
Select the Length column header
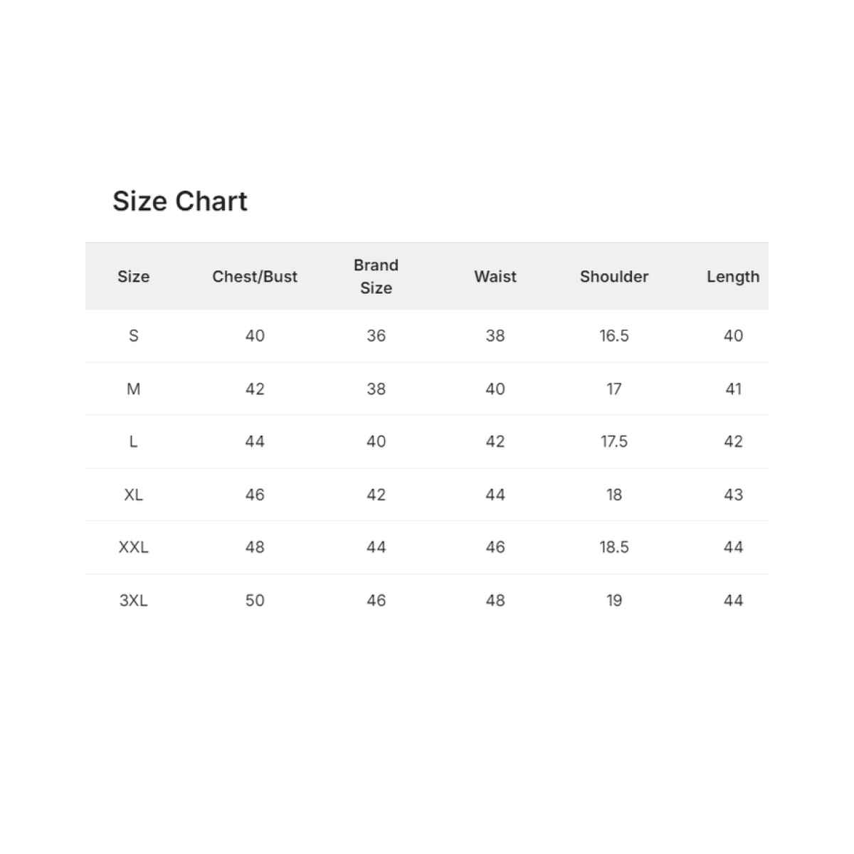tap(733, 276)
